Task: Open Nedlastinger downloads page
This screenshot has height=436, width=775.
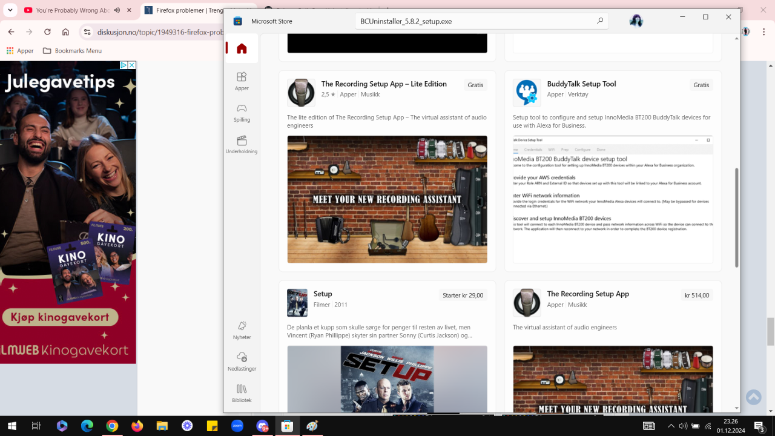Action: pos(242,361)
